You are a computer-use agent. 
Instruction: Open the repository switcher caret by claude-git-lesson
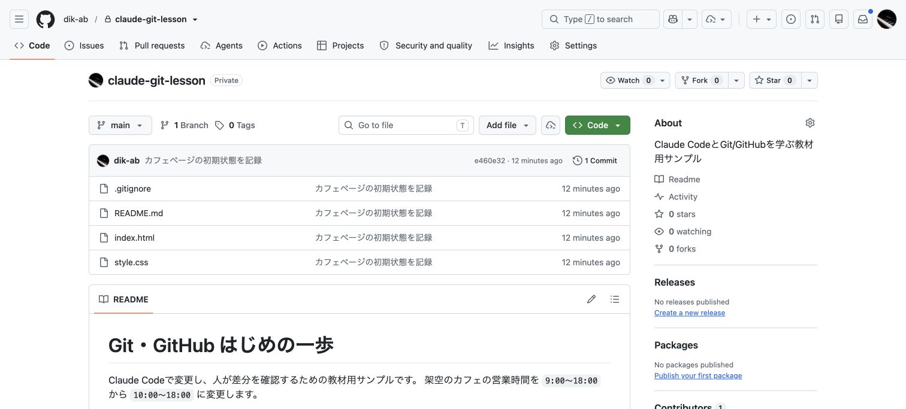(195, 20)
